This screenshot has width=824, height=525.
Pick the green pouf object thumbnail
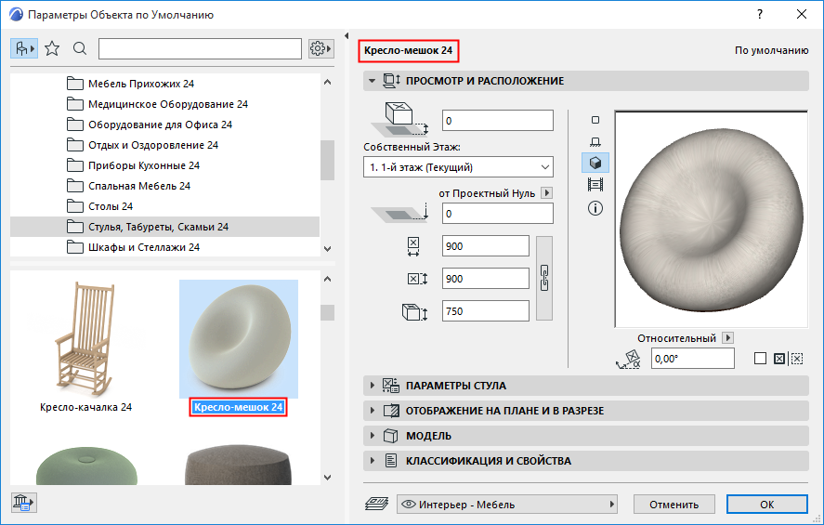[86, 466]
